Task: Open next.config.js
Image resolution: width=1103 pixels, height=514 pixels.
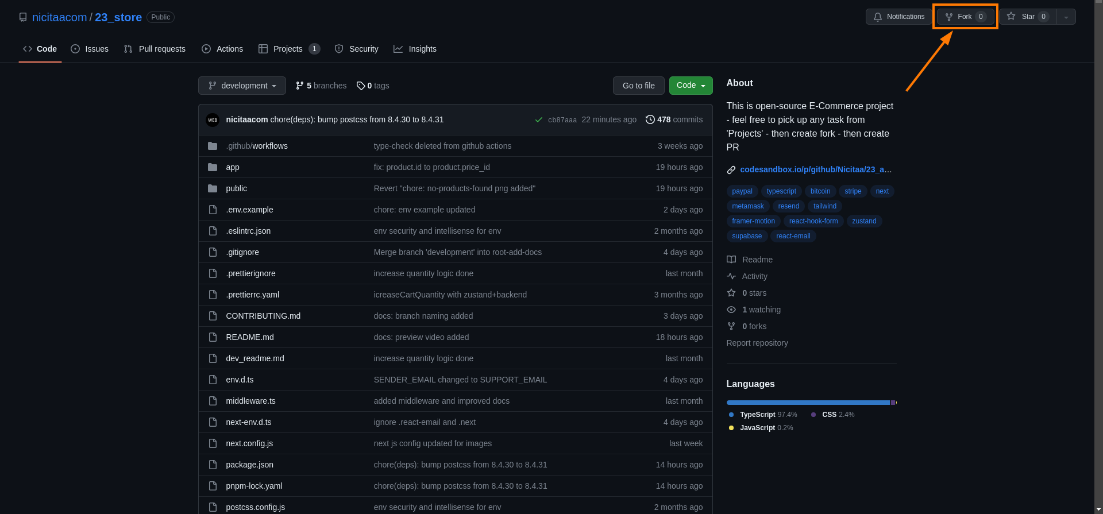Action: 249,443
